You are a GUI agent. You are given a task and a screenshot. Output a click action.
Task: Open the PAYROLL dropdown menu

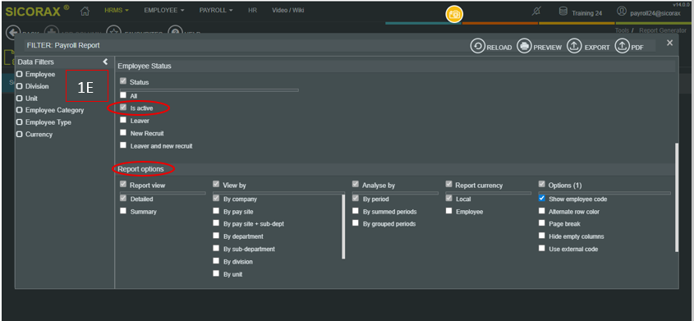click(x=216, y=10)
